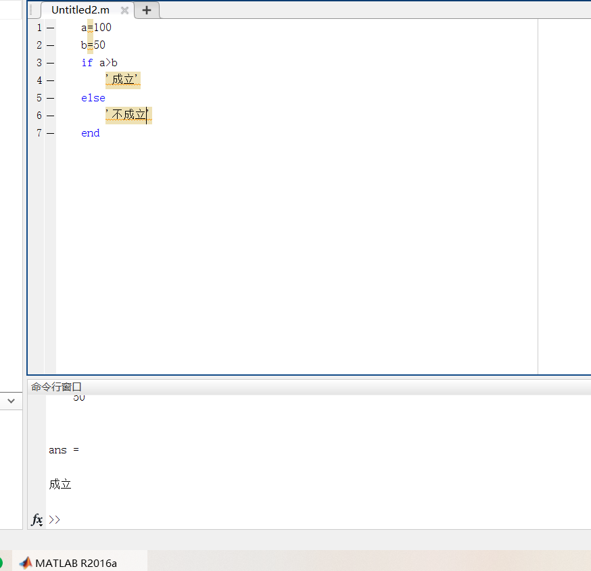Click line number 2 in the gutter
This screenshot has height=571, width=591.
tap(39, 45)
